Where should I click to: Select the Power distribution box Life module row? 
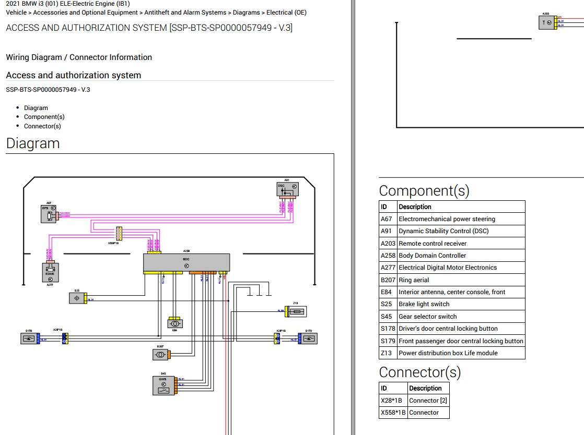pos(452,353)
